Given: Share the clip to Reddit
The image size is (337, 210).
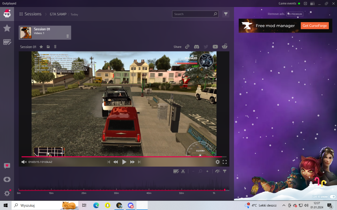Looking at the screenshot, I should pyautogui.click(x=224, y=46).
